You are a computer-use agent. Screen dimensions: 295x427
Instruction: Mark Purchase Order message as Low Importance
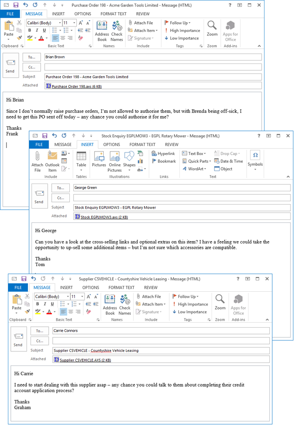(x=181, y=38)
